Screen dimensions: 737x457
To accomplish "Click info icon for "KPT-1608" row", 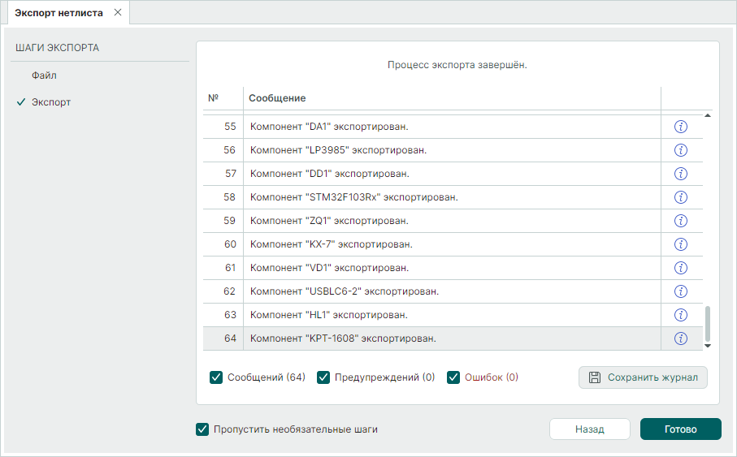I will pos(681,338).
